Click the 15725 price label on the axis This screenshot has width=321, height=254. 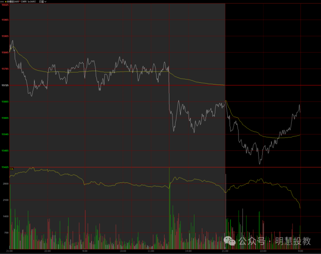click(5, 85)
